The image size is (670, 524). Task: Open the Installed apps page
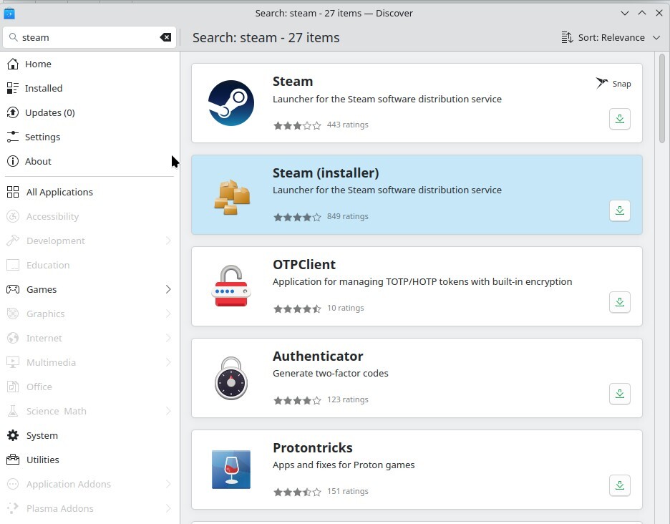click(x=89, y=88)
